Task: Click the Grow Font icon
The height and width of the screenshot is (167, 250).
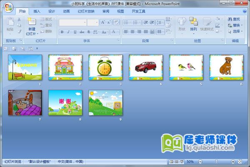Action: (x=102, y=22)
